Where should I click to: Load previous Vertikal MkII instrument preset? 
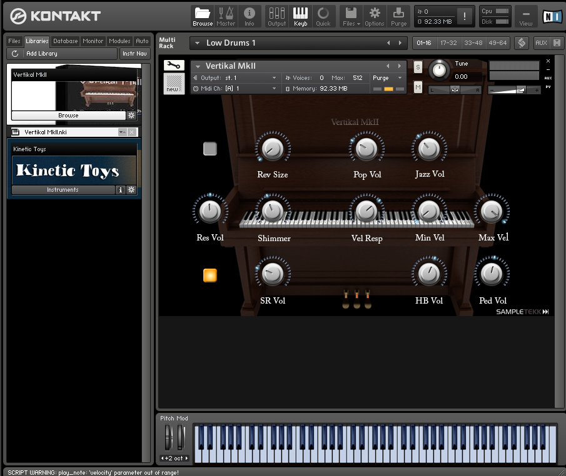[x=388, y=66]
